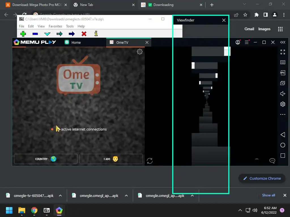Image resolution: width=290 pixels, height=217 pixels.
Task: Open the Tools menu in 7-Zip
Action: tap(70, 26)
